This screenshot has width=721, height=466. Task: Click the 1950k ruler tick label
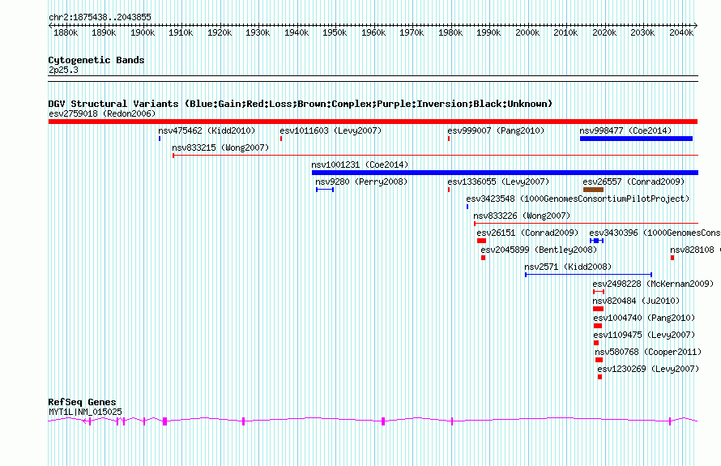pyautogui.click(x=335, y=32)
